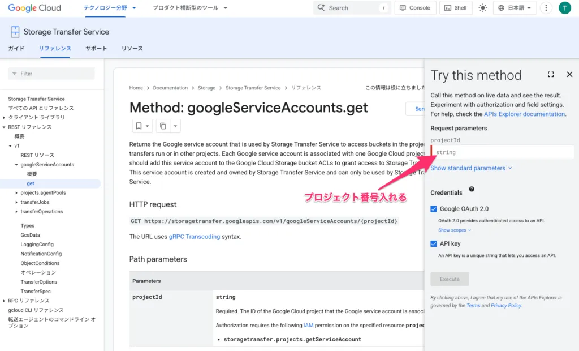This screenshot has width=579, height=351.
Task: Click Storage in the breadcrumb
Action: coord(206,88)
